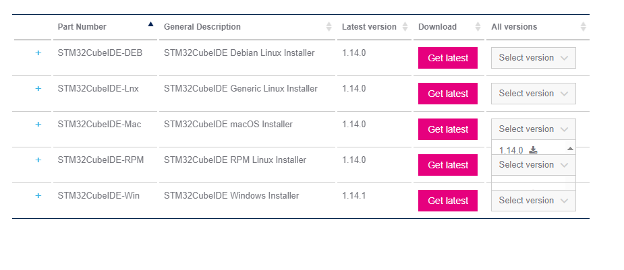Get latest Windows Installer 1.14.1
The image size is (624, 270).
[448, 201]
